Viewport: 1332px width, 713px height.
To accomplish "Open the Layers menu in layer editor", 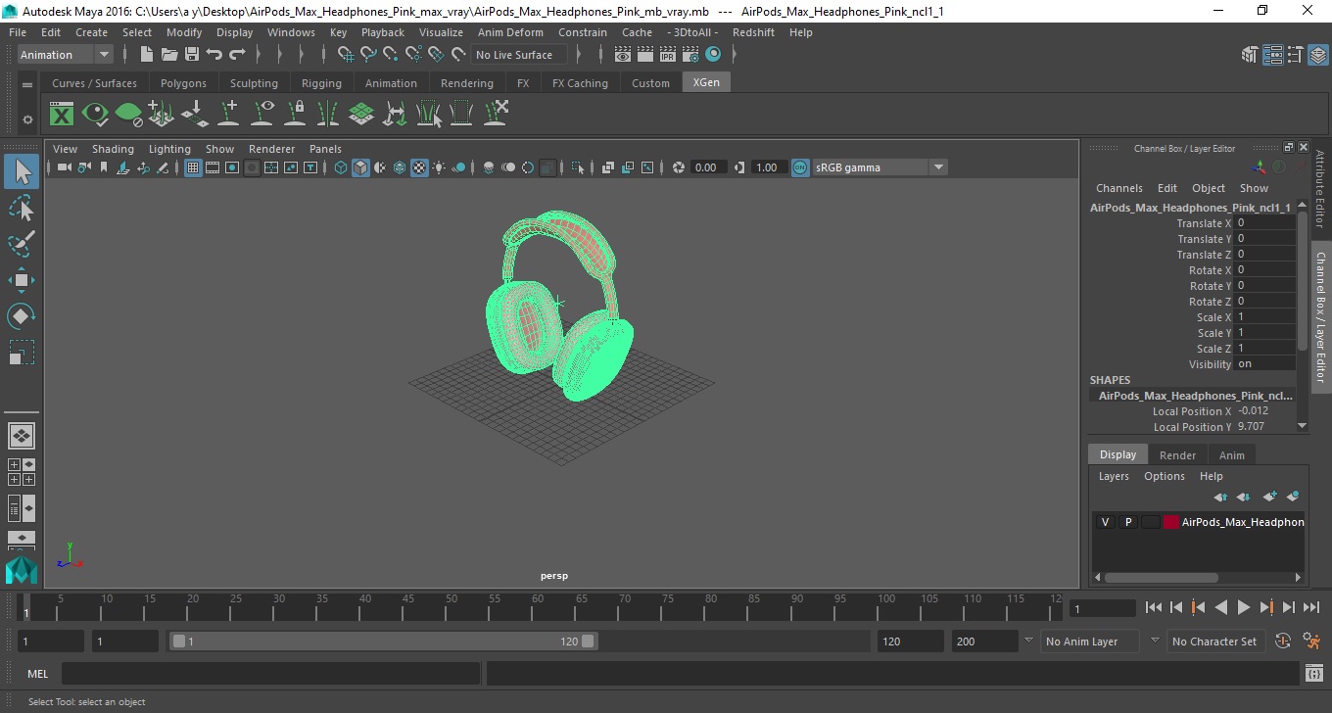I will 1114,476.
